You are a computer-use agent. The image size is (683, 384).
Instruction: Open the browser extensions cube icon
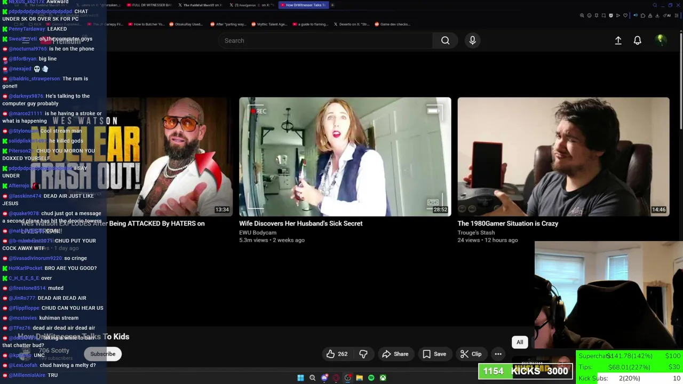point(643,15)
